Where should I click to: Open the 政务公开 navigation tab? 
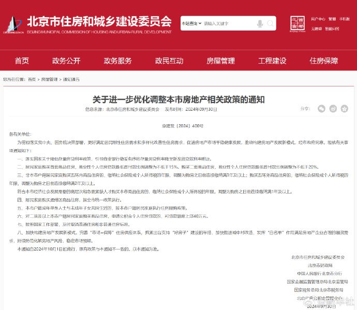click(x=66, y=61)
